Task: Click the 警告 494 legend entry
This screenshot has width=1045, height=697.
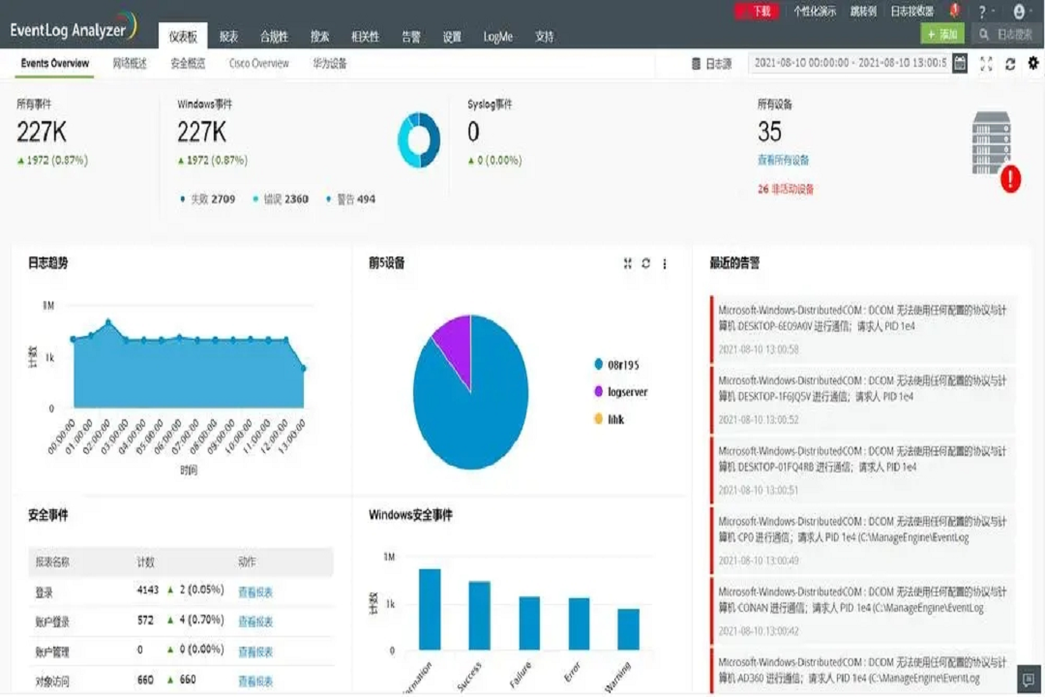Action: (x=350, y=198)
